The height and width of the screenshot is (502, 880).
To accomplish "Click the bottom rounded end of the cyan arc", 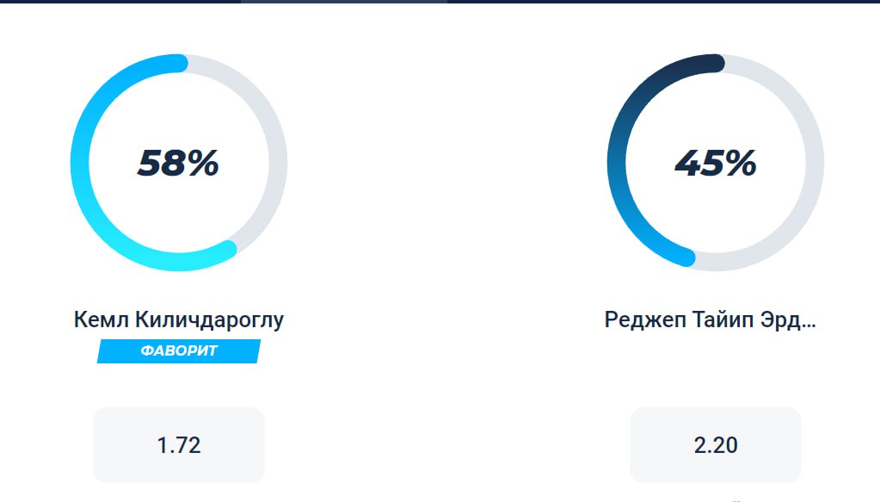I will coord(227,249).
